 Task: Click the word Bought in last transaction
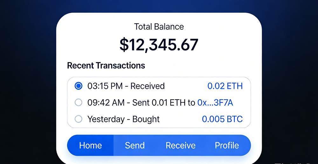point(146,119)
